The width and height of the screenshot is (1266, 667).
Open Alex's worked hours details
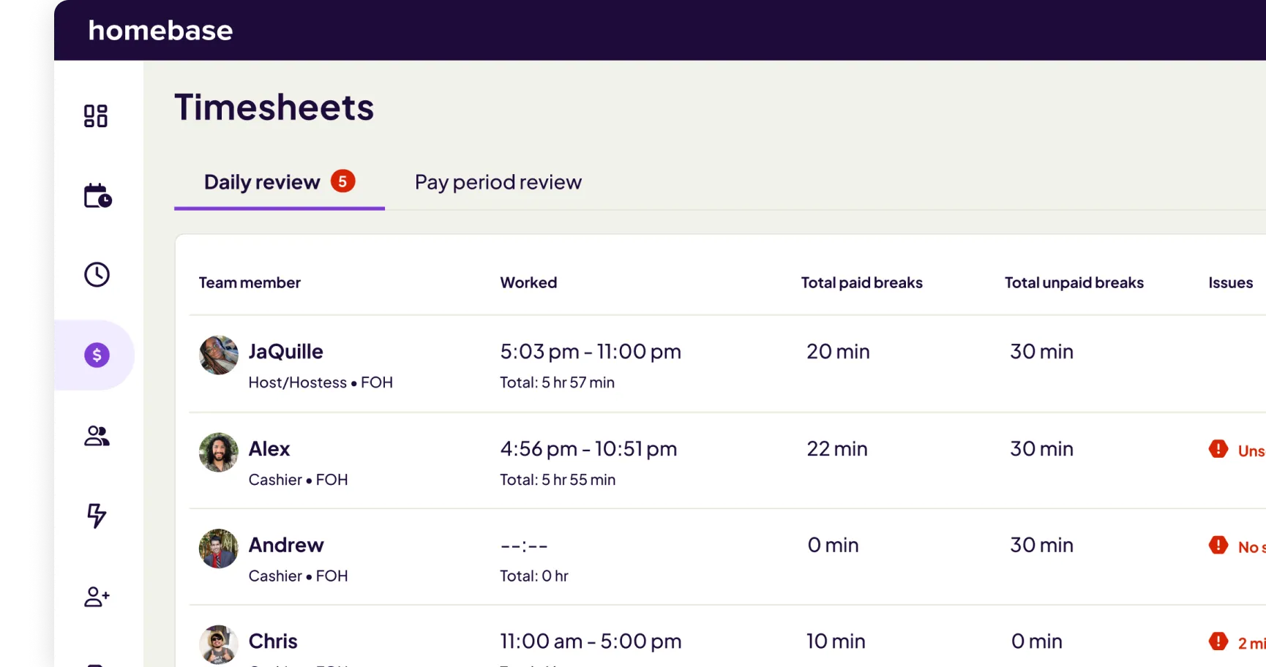[x=589, y=448]
